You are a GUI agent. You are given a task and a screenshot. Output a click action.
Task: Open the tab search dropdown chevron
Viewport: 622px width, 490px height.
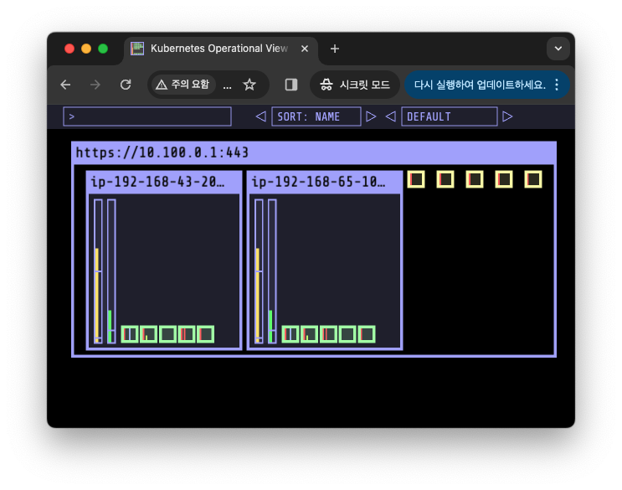(558, 49)
